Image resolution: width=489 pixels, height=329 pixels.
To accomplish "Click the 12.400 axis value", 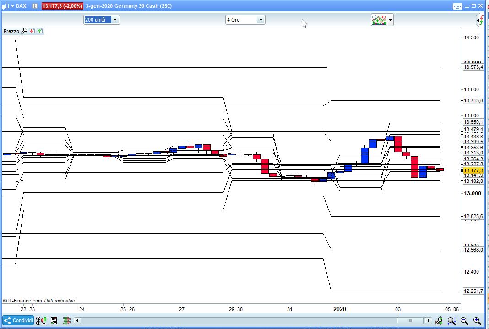I will click(471, 272).
